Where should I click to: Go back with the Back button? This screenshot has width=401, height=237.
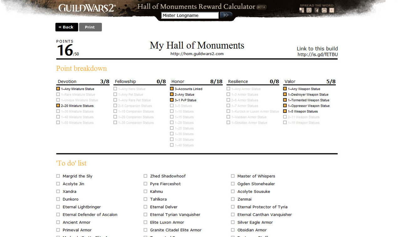[x=67, y=27]
